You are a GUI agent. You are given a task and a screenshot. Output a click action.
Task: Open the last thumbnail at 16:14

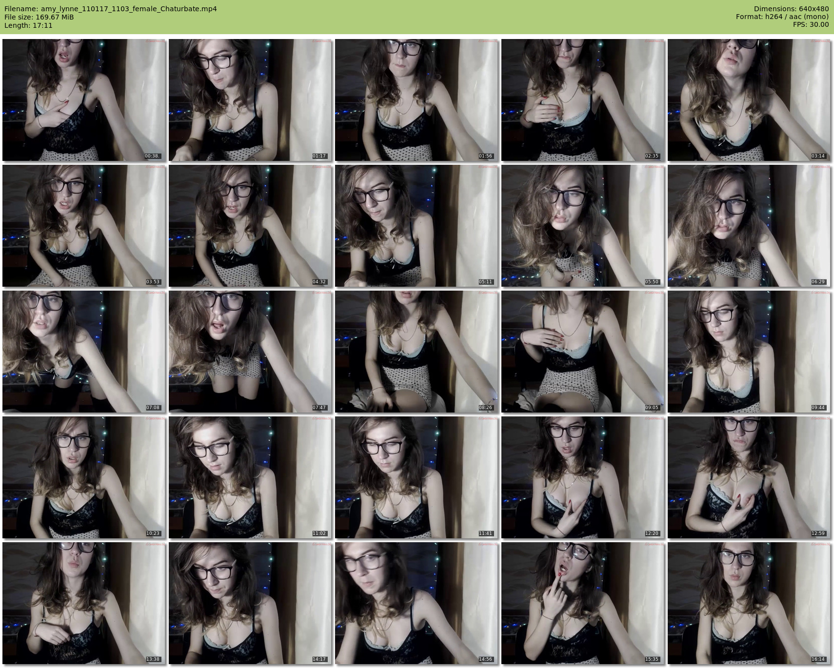pos(749,603)
